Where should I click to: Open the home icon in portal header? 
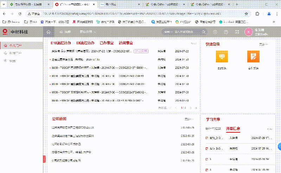click(49, 32)
